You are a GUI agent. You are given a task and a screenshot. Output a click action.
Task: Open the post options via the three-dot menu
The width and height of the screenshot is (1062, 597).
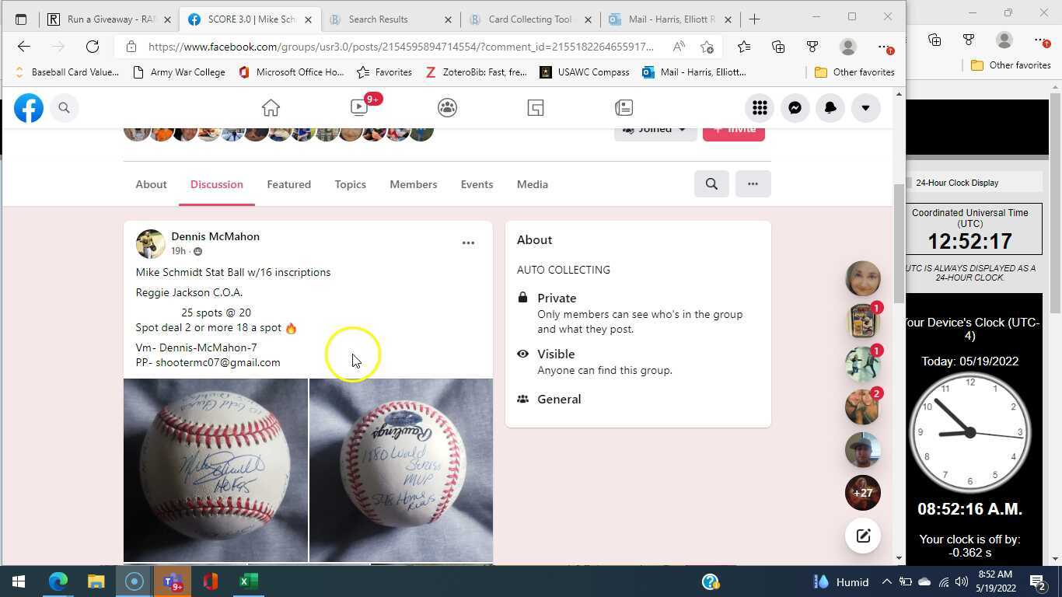tap(468, 243)
